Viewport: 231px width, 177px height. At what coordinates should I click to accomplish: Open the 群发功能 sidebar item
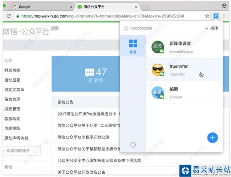pyautogui.click(x=12, y=70)
